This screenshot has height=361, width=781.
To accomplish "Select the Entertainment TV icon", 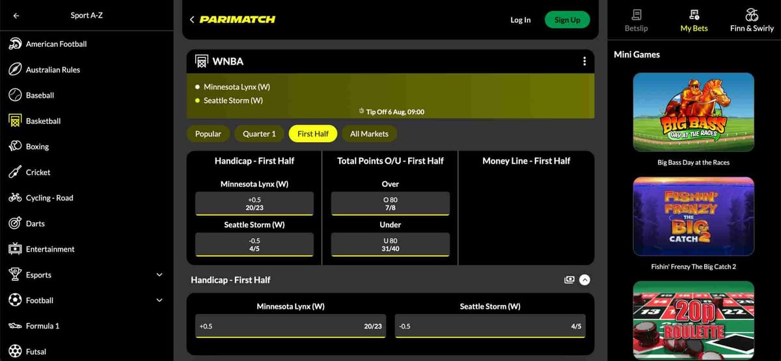I will pyautogui.click(x=15, y=249).
